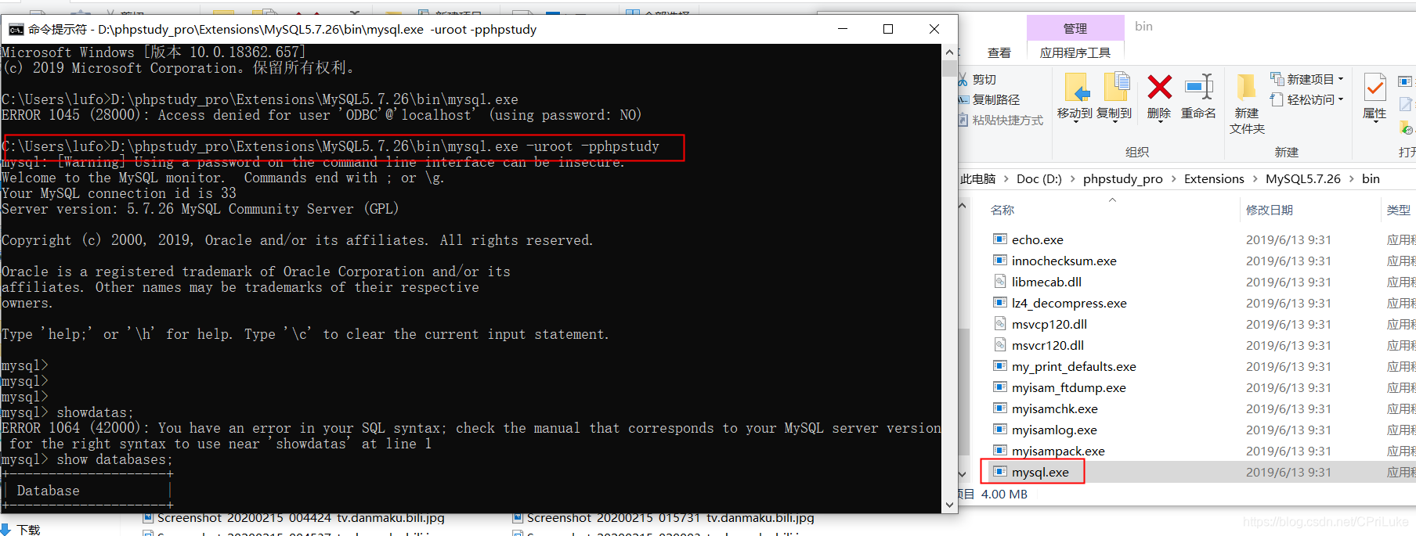1416x536 pixels.
Task: Click Copy path (复制路径) in the ribbon
Action: click(x=989, y=99)
